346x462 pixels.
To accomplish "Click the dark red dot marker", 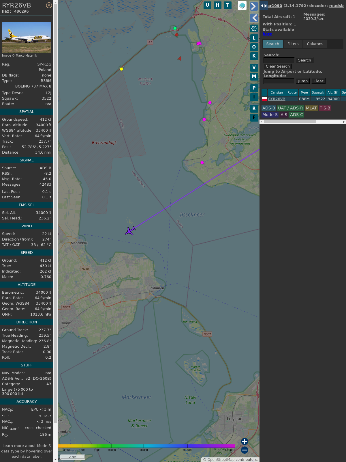I will (x=177, y=35).
